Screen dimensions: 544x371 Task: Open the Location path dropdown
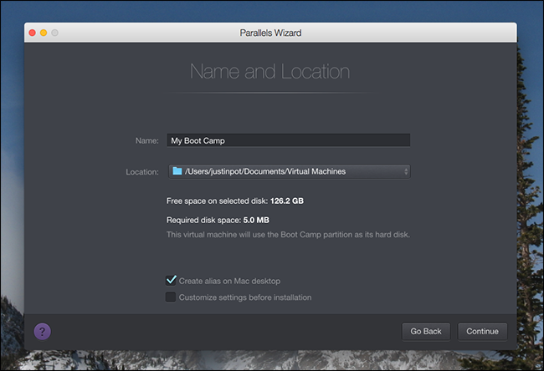290,171
